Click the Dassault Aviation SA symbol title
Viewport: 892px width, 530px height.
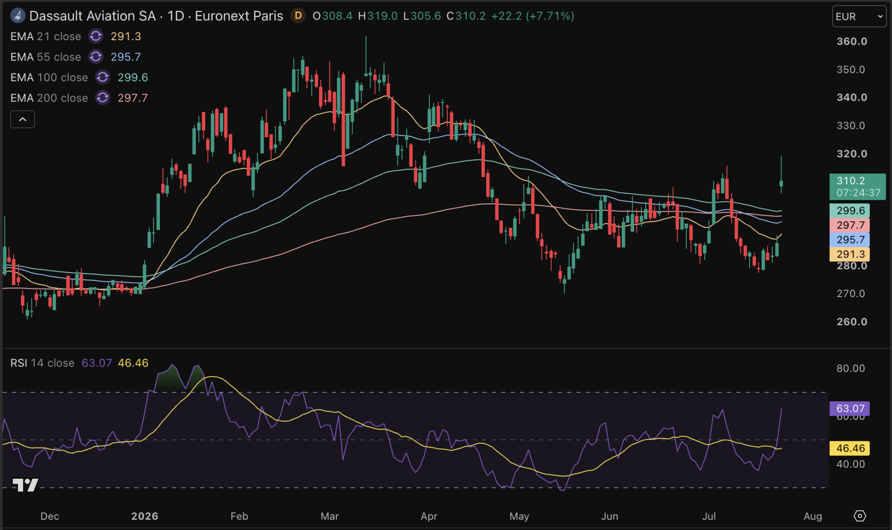92,16
